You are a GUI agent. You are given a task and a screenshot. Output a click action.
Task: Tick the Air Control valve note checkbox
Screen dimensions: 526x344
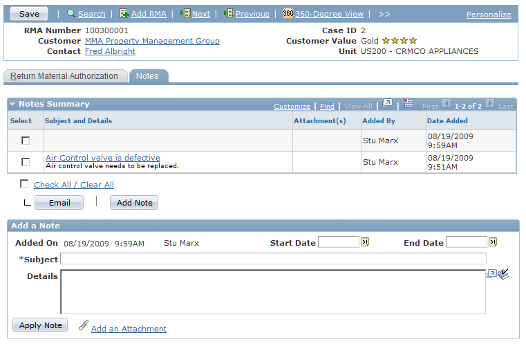coord(26,162)
